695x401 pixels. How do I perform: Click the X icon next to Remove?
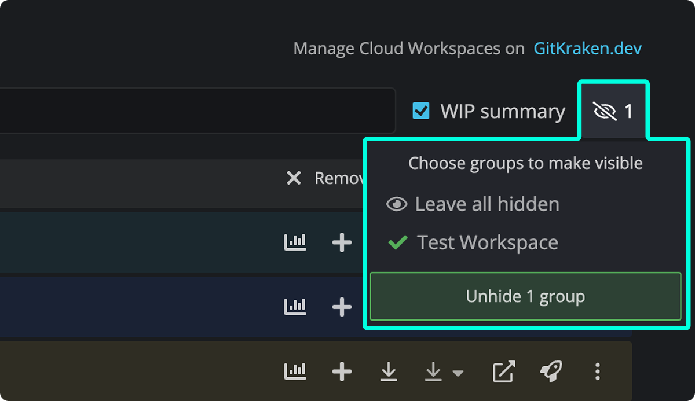click(294, 178)
